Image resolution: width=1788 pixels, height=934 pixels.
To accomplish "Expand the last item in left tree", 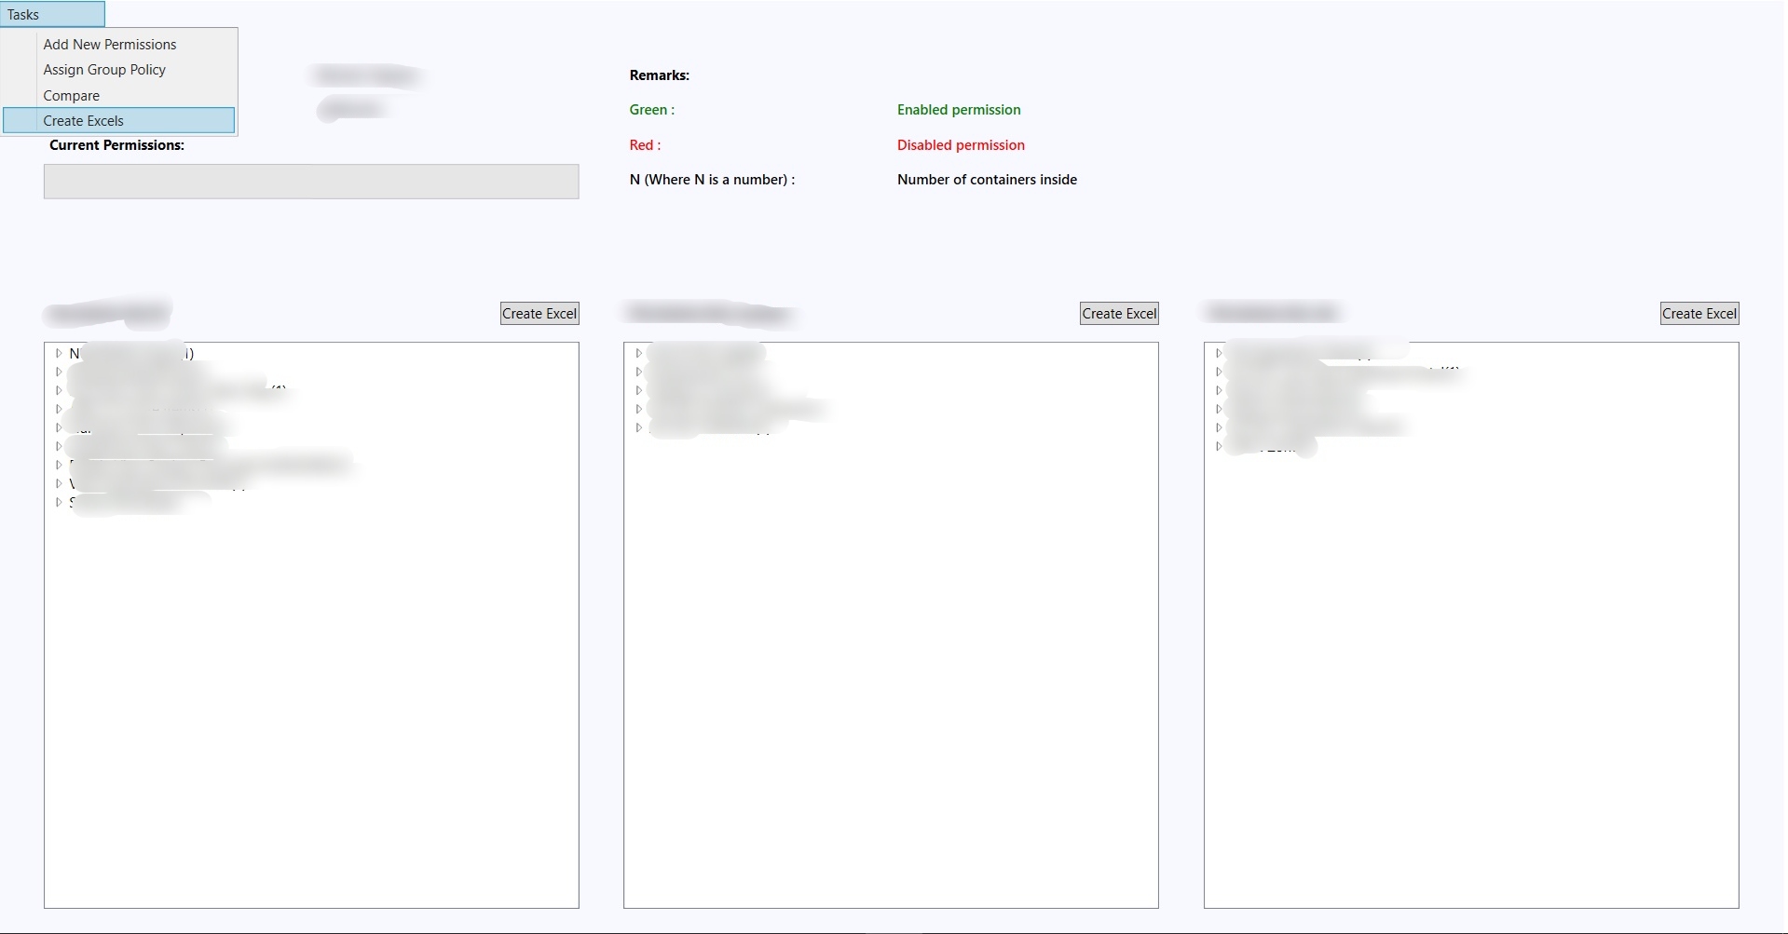I will 59,503.
